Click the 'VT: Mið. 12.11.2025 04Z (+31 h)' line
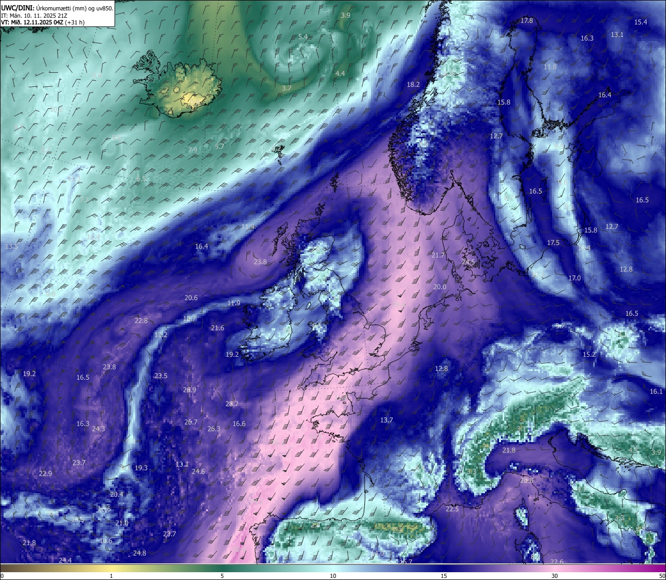The width and height of the screenshot is (666, 580). coord(43,22)
